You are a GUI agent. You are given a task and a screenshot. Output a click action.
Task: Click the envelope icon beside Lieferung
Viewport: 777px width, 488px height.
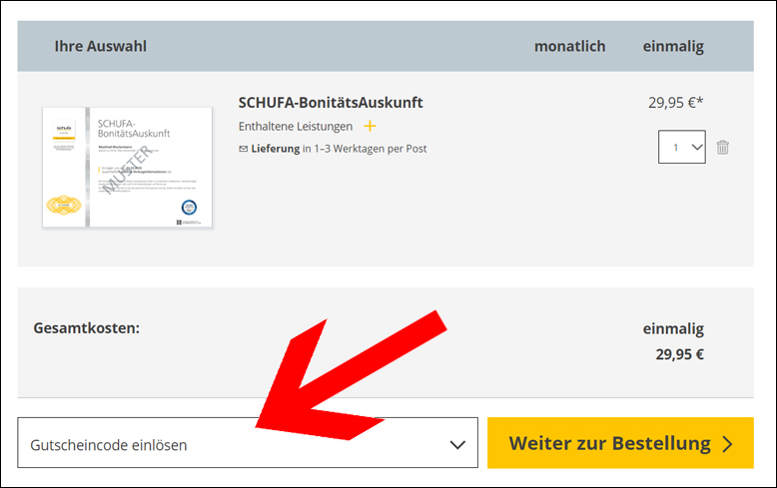tap(243, 149)
